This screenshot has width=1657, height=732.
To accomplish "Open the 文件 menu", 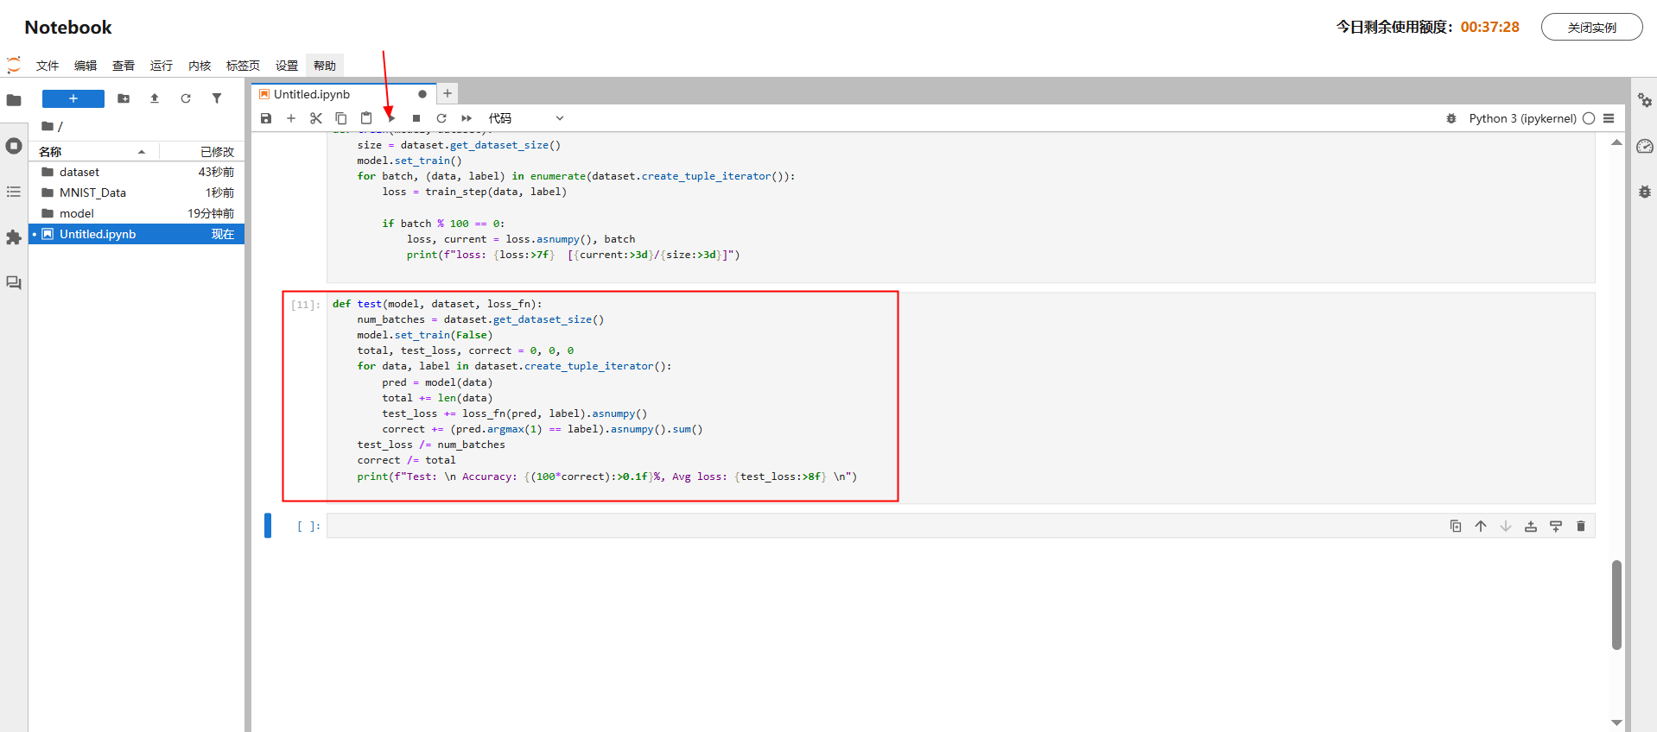I will pyautogui.click(x=48, y=66).
